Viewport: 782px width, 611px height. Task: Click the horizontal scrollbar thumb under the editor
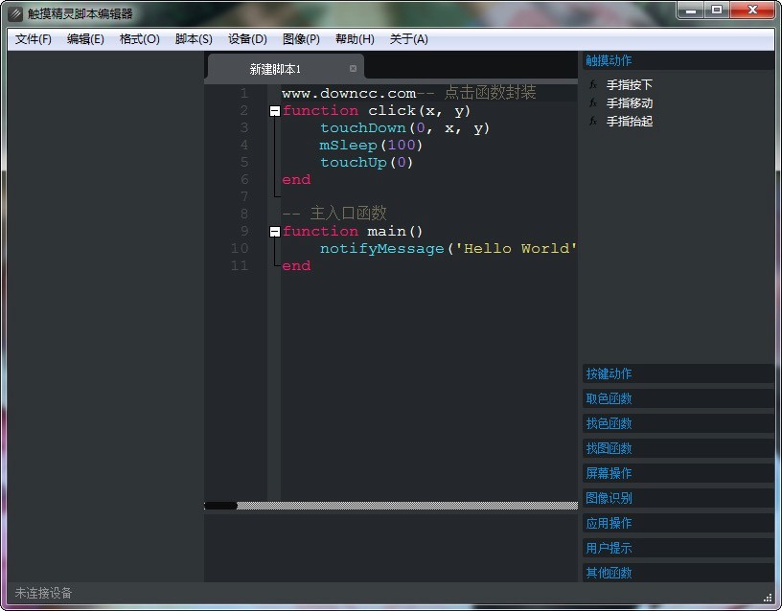pos(220,506)
